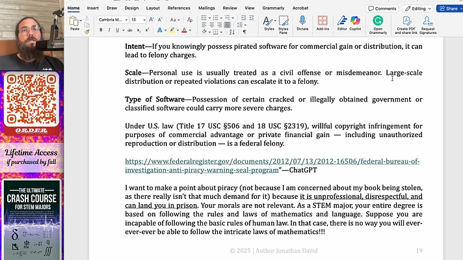Click the Paste clipboard icon
463x260 pixels.
[x=73, y=21]
